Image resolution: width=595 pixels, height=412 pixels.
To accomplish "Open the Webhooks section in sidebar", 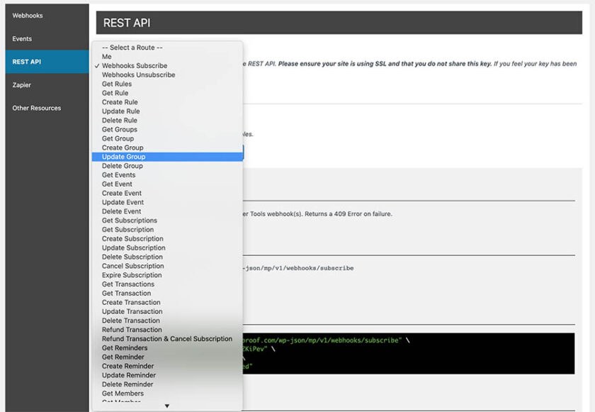I will point(28,15).
